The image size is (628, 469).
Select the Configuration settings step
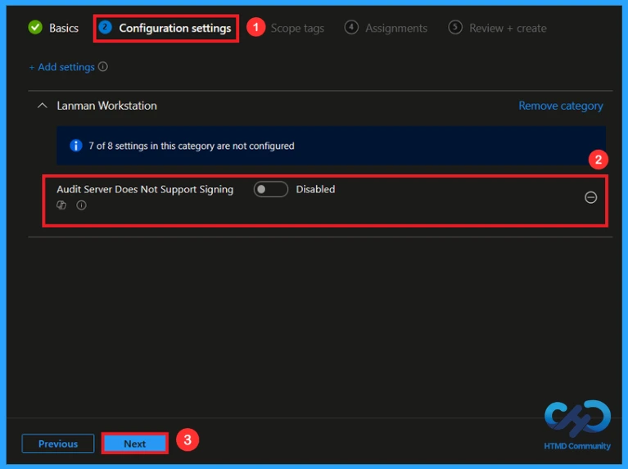[175, 28]
